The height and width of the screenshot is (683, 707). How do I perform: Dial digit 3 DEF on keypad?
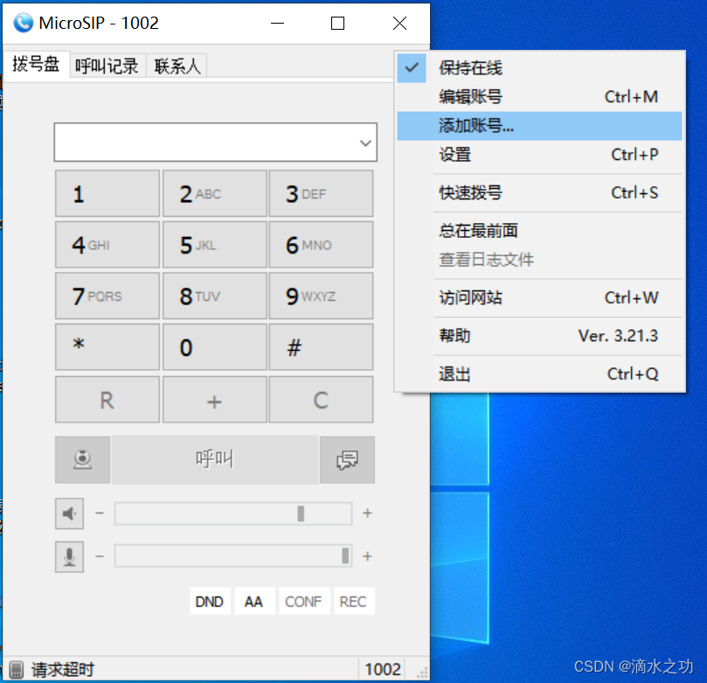[x=321, y=193]
